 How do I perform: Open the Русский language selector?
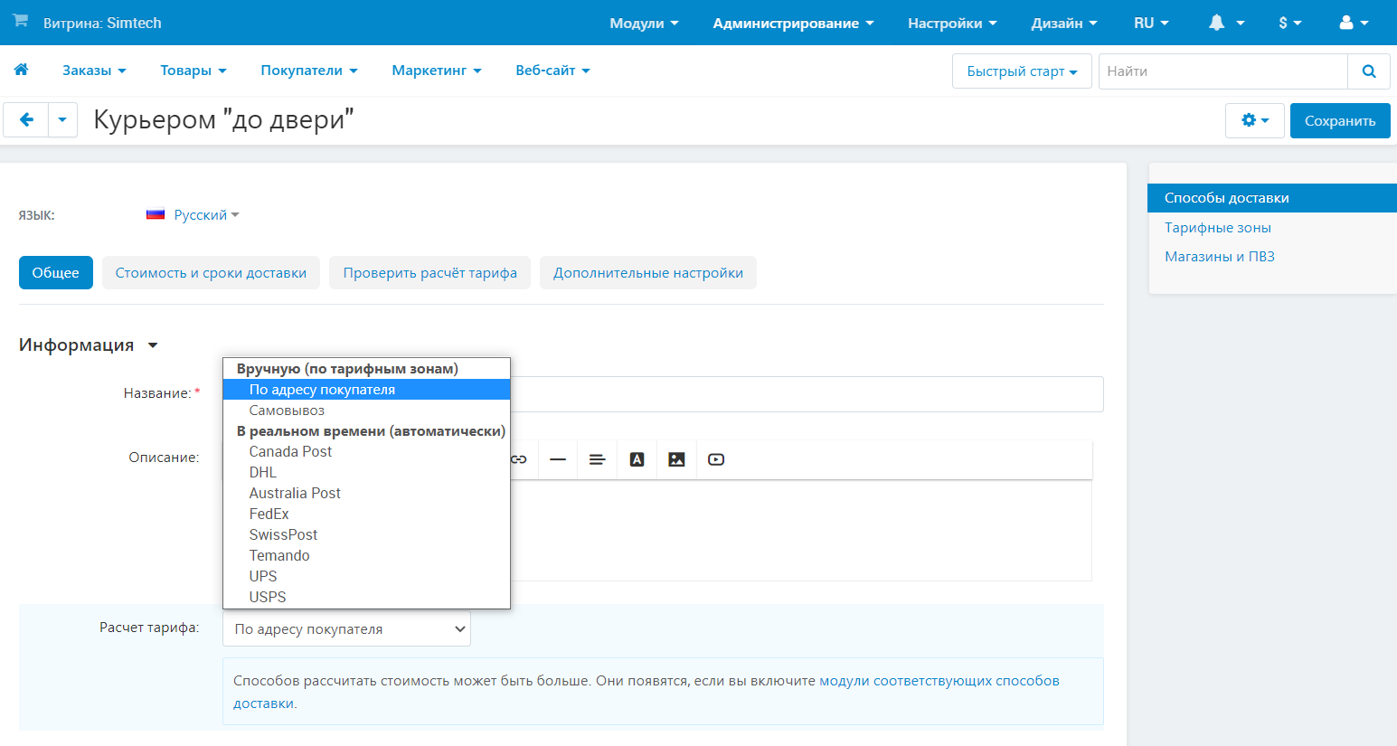tap(201, 215)
